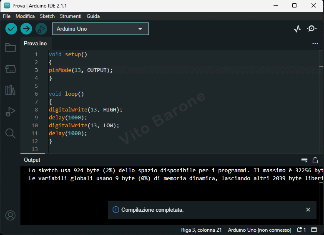Click the delay(1000); on line 11
Viewport: 324px width, 235px height.
[x=68, y=134]
